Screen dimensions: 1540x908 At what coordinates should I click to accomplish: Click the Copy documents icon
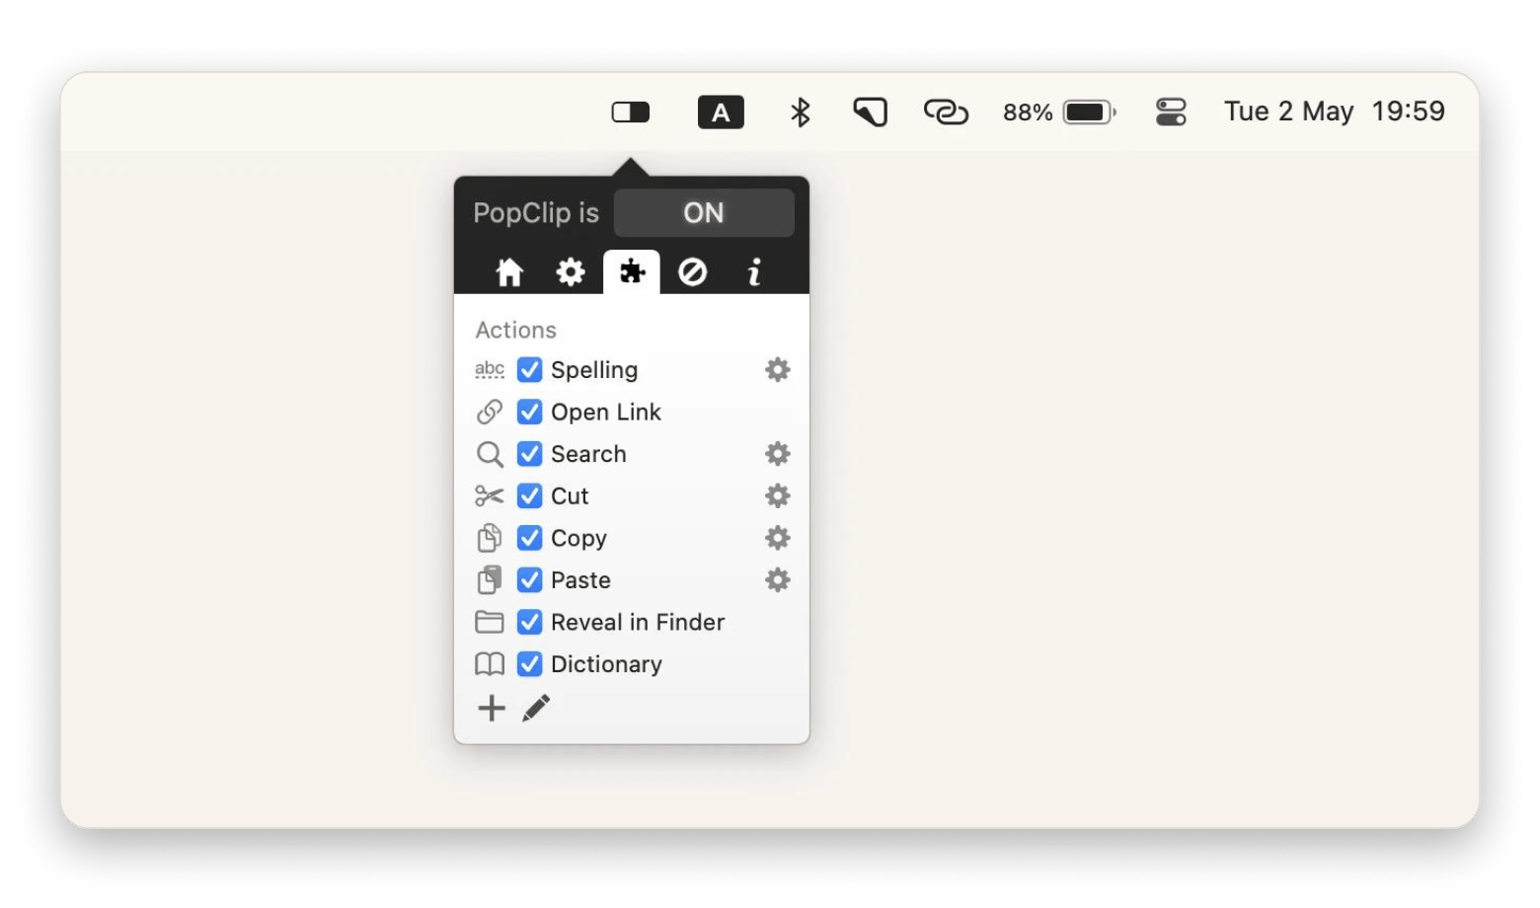tap(490, 538)
